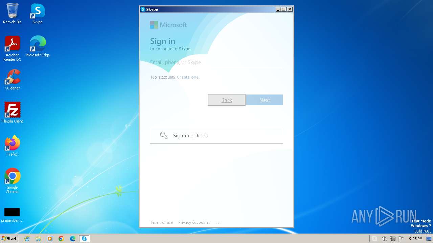
Task: Open the Recycle Bin desktop icon
Action: (x=12, y=13)
